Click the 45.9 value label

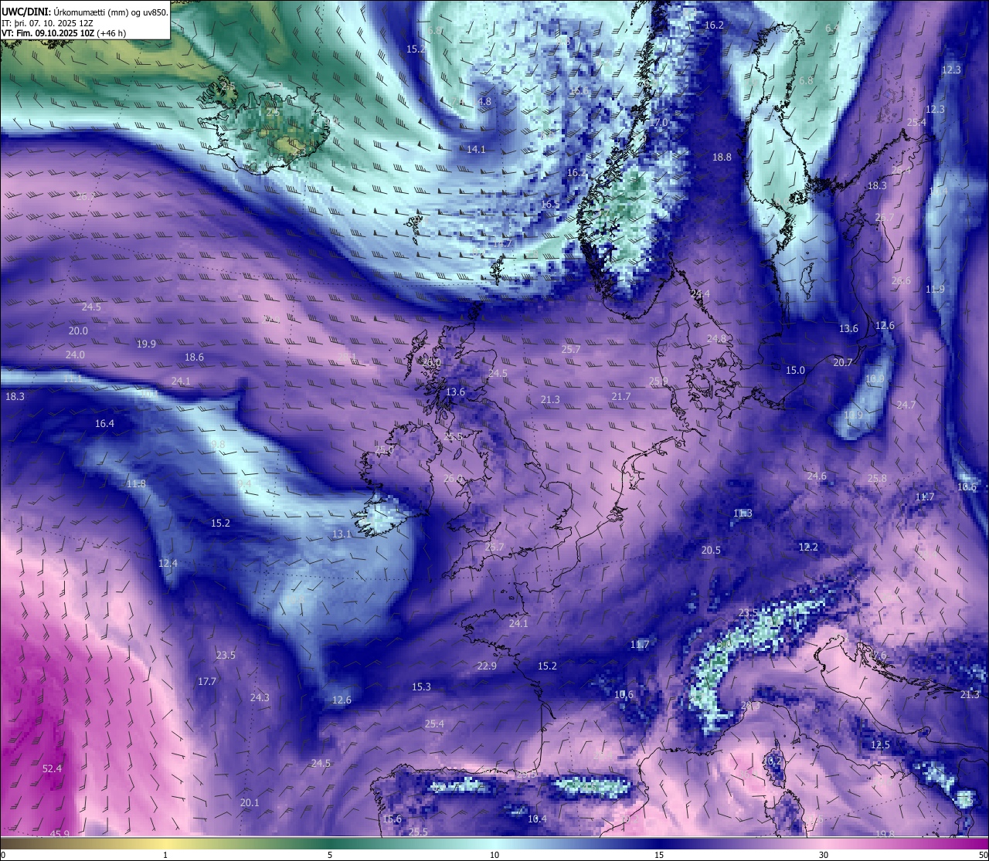click(x=59, y=834)
